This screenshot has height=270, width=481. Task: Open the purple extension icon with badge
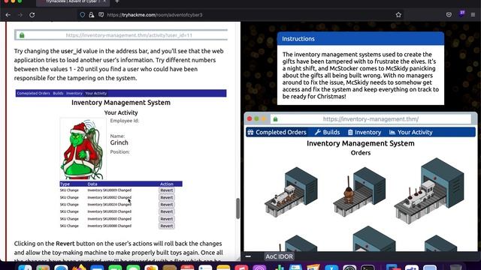coord(461,13)
